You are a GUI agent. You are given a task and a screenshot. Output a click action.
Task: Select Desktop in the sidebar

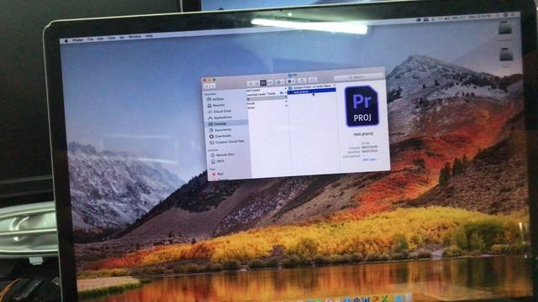pyautogui.click(x=226, y=123)
